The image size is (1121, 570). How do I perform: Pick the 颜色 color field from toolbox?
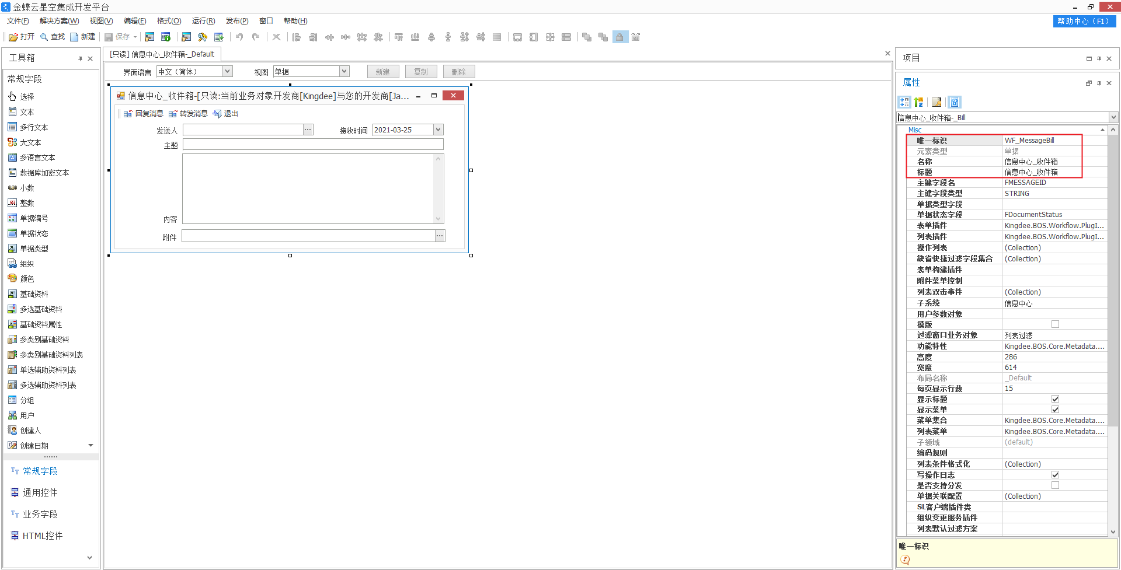click(x=21, y=279)
